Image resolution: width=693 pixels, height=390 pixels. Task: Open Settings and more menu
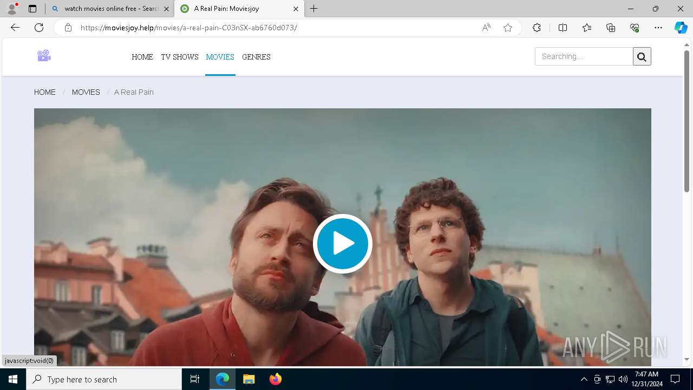pos(658,28)
